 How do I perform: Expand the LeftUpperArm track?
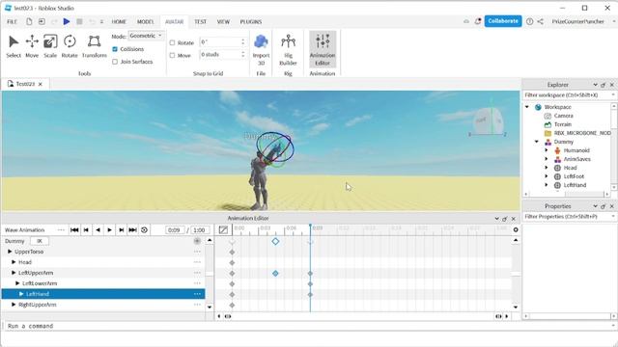(14, 273)
